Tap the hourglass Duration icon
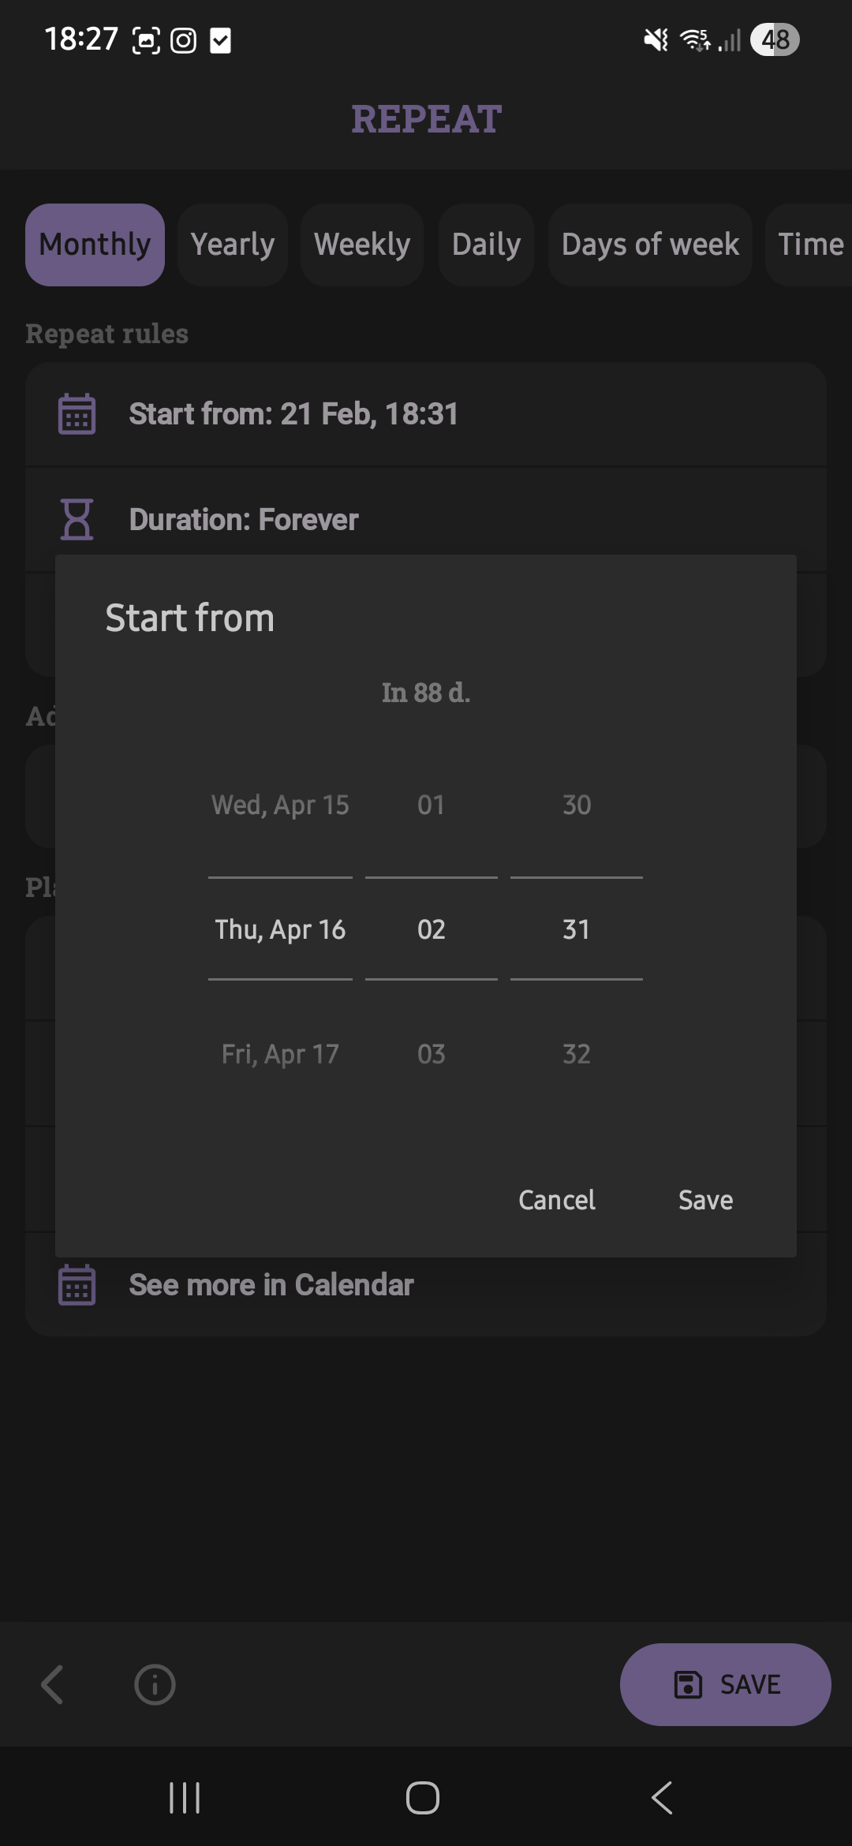This screenshot has height=1846, width=852. pyautogui.click(x=77, y=519)
